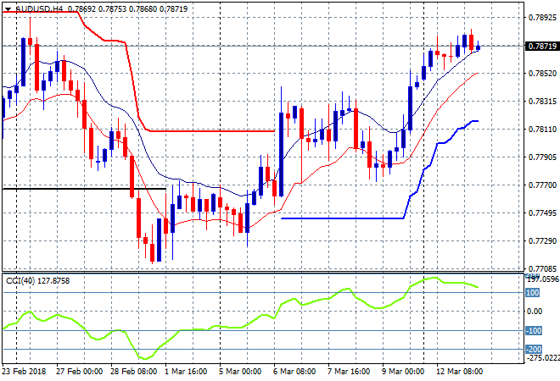Click the 0.77290 price scale label
The image size is (560, 381).
tap(542, 241)
